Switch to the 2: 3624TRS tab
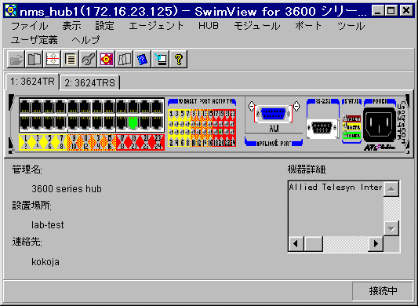This screenshot has width=418, height=306. click(89, 83)
